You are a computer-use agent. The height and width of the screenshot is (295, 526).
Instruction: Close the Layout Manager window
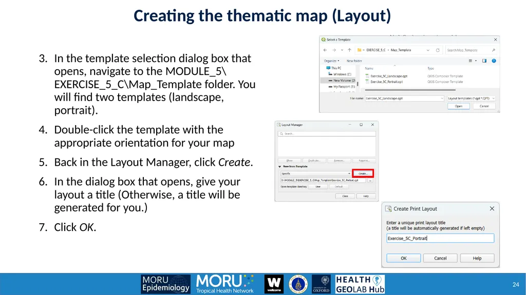click(x=373, y=125)
